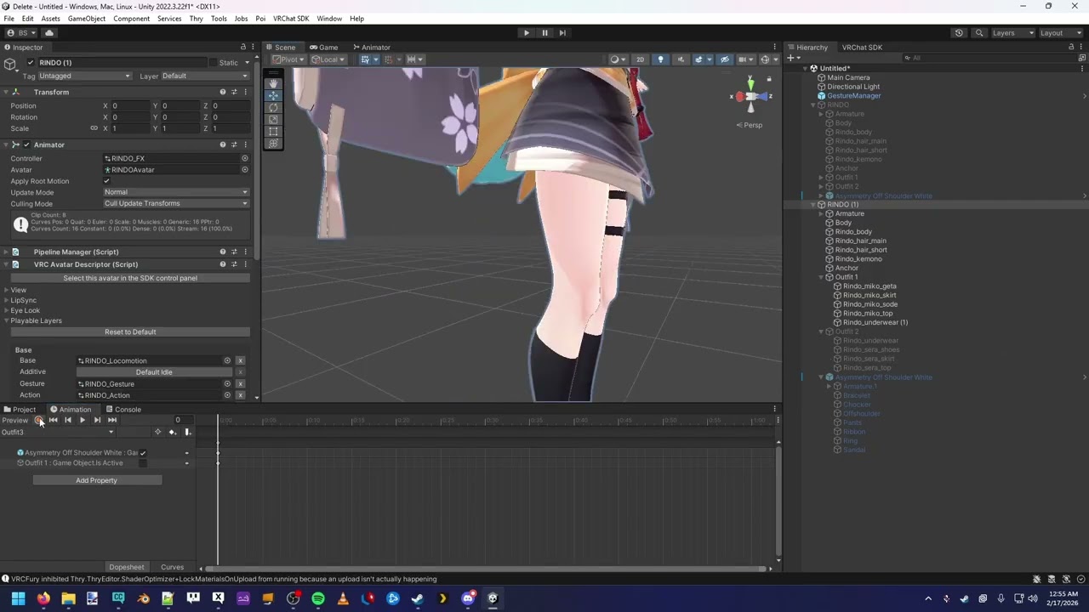This screenshot has width=1089, height=612.
Task: Select the Hand view tool in Scene
Action: point(273,83)
